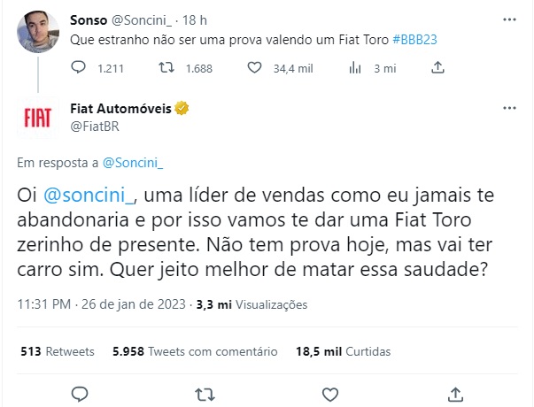The image size is (534, 407).
Task: Click heart icon below Fiat's tweet
Action: [x=329, y=392]
